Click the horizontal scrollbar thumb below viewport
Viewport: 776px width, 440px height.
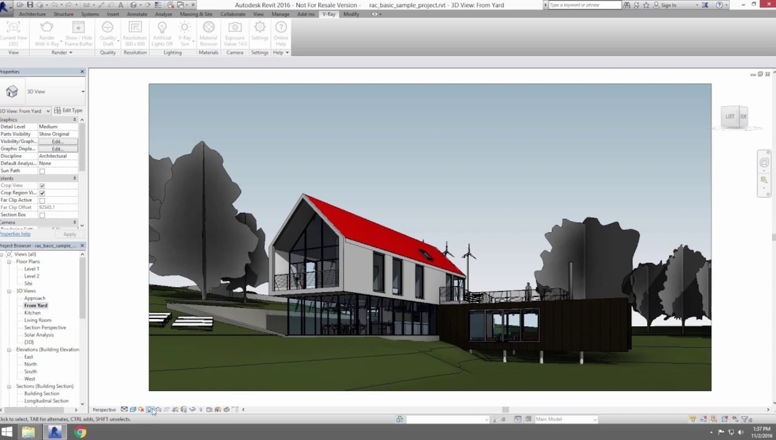click(505, 410)
